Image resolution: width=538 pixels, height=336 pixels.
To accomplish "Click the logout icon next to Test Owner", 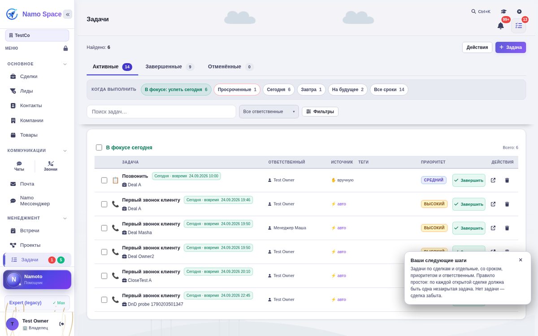I will (62, 324).
